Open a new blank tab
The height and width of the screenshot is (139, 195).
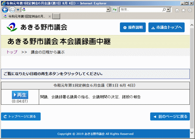click(x=56, y=17)
